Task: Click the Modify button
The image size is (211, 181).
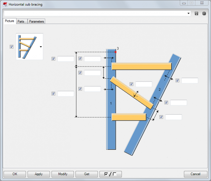Action: click(x=62, y=174)
